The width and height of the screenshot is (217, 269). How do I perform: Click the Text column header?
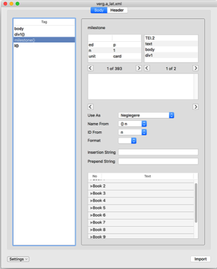[147, 176]
